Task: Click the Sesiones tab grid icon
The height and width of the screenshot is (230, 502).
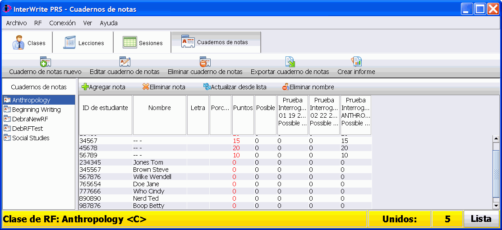Action: (x=129, y=42)
